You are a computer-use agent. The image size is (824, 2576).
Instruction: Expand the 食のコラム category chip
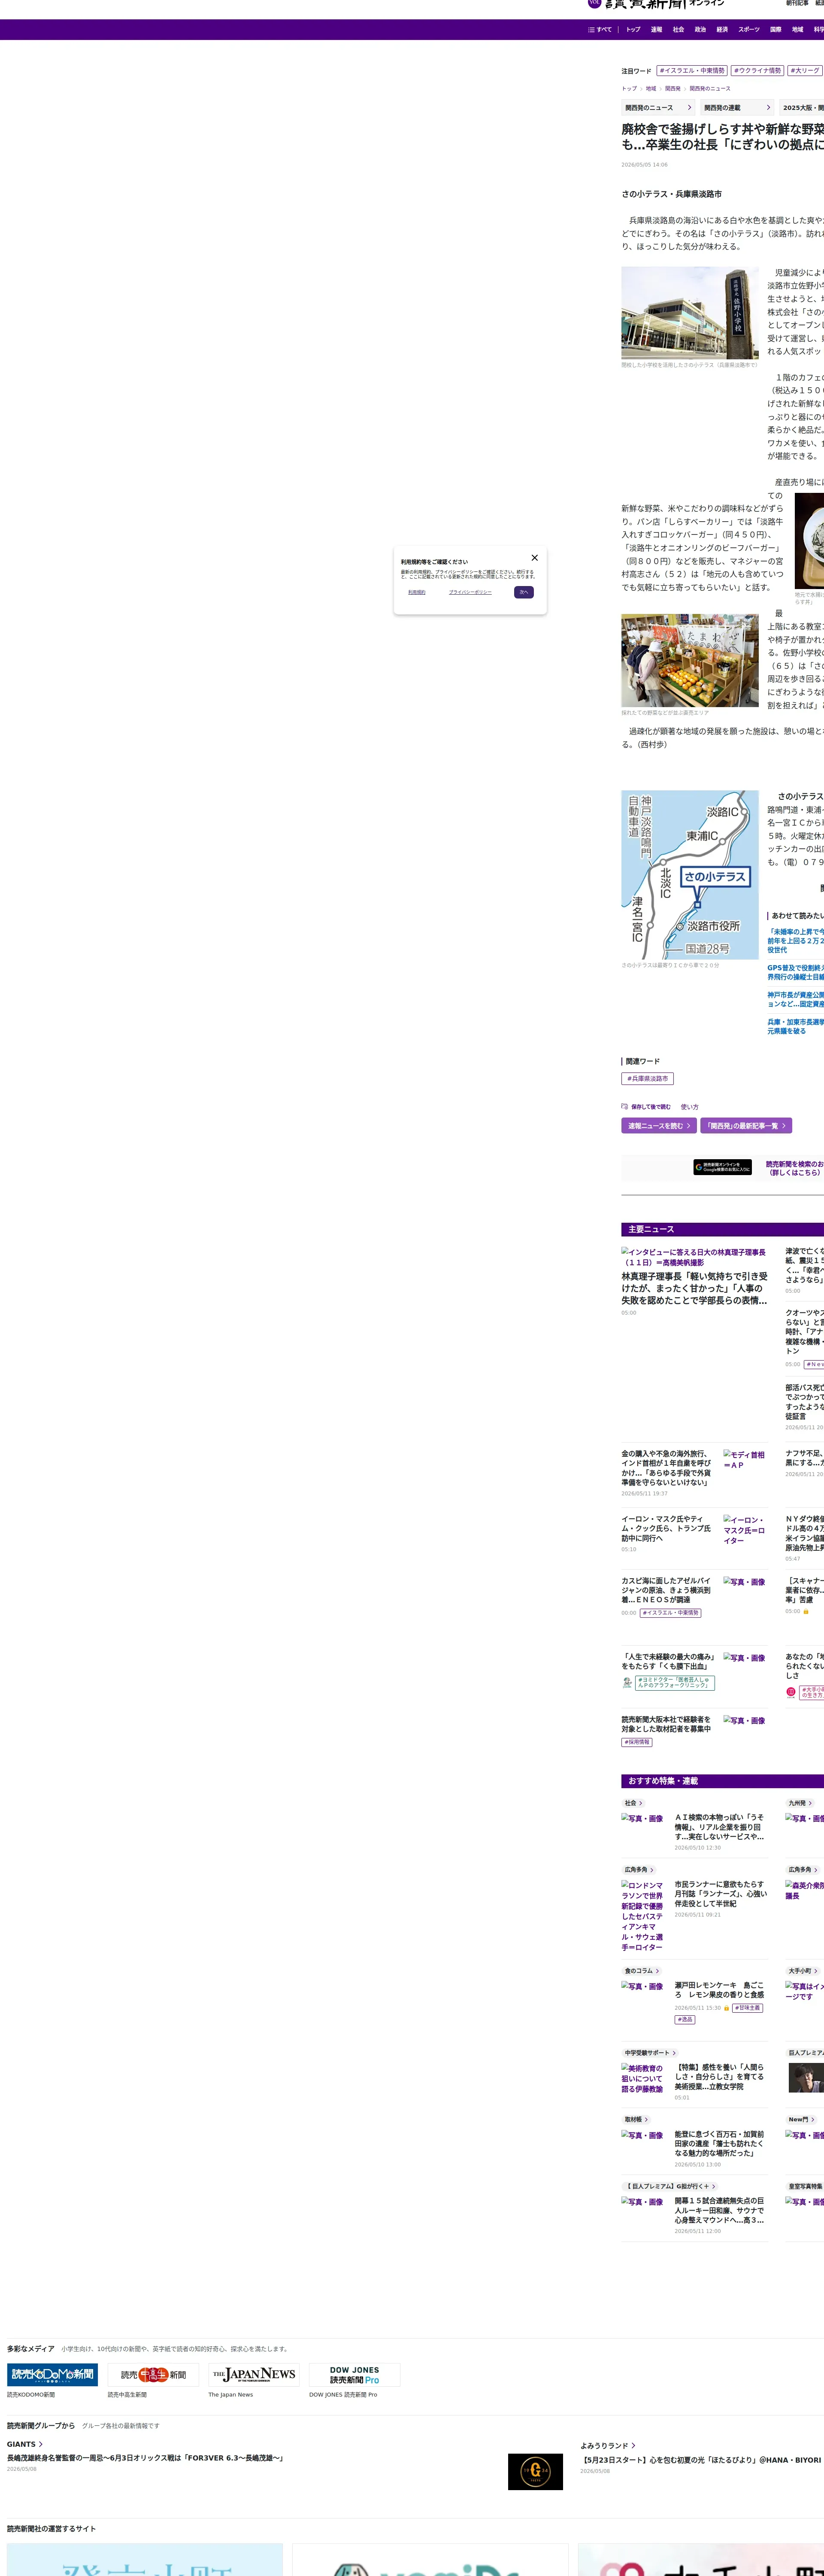tap(641, 1971)
